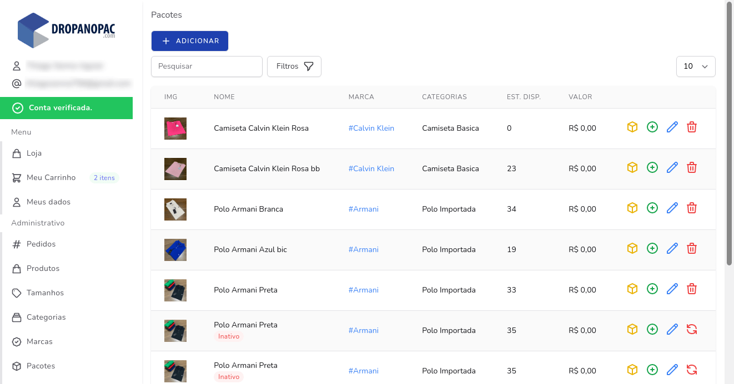Click green plus icon for active Polo Armani Preta

[x=652, y=289]
